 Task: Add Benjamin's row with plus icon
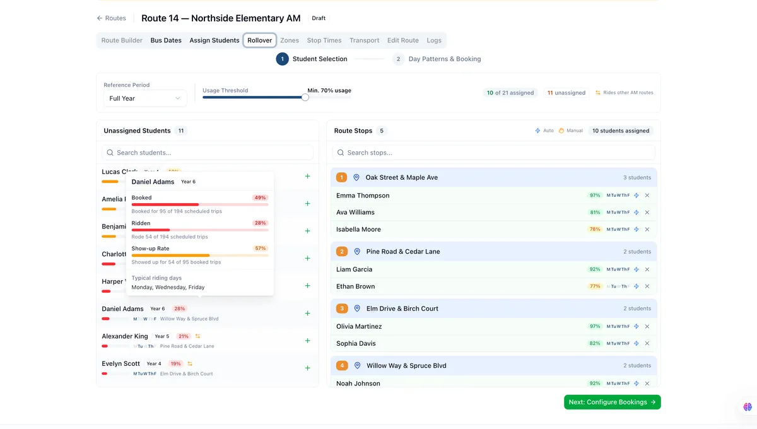tap(307, 231)
